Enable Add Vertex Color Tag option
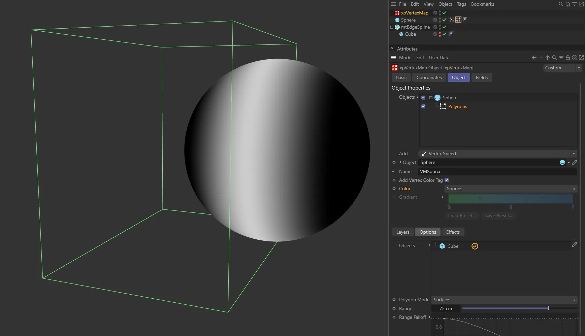Viewport: 585px width, 336px height. (x=447, y=180)
